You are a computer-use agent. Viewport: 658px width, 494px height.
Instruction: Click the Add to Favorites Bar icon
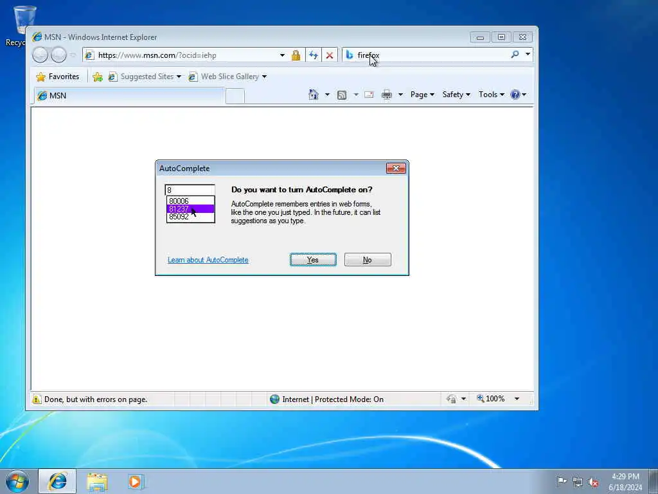98,77
